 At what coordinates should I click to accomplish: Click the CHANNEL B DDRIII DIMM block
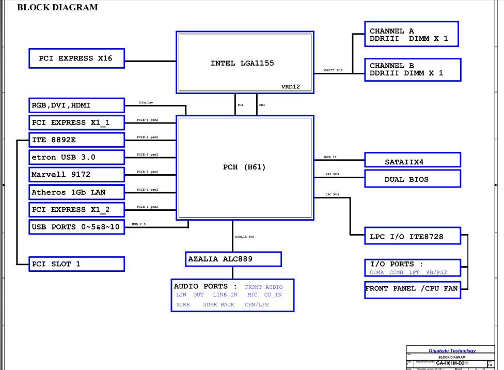click(413, 69)
